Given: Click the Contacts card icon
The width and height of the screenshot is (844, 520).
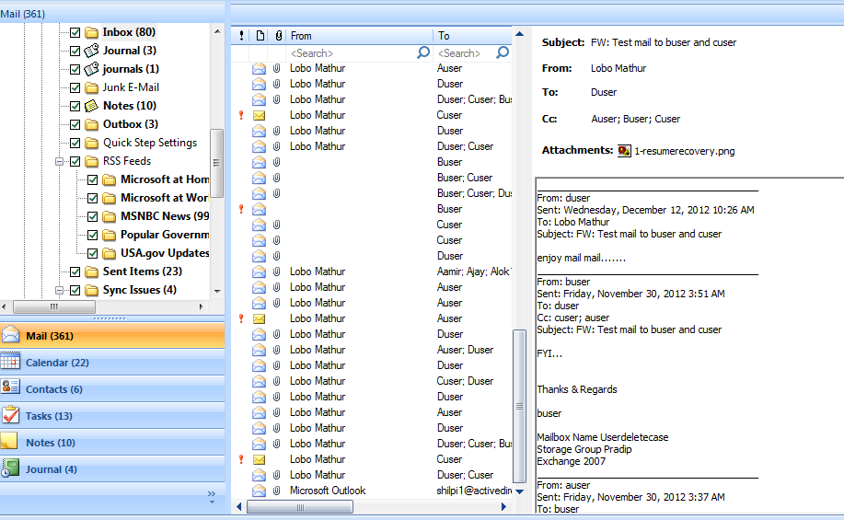Looking at the screenshot, I should pyautogui.click(x=10, y=388).
